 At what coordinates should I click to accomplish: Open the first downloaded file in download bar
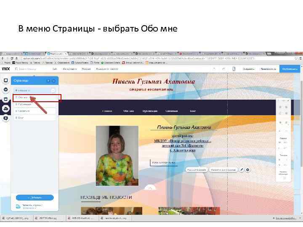tap(16, 218)
